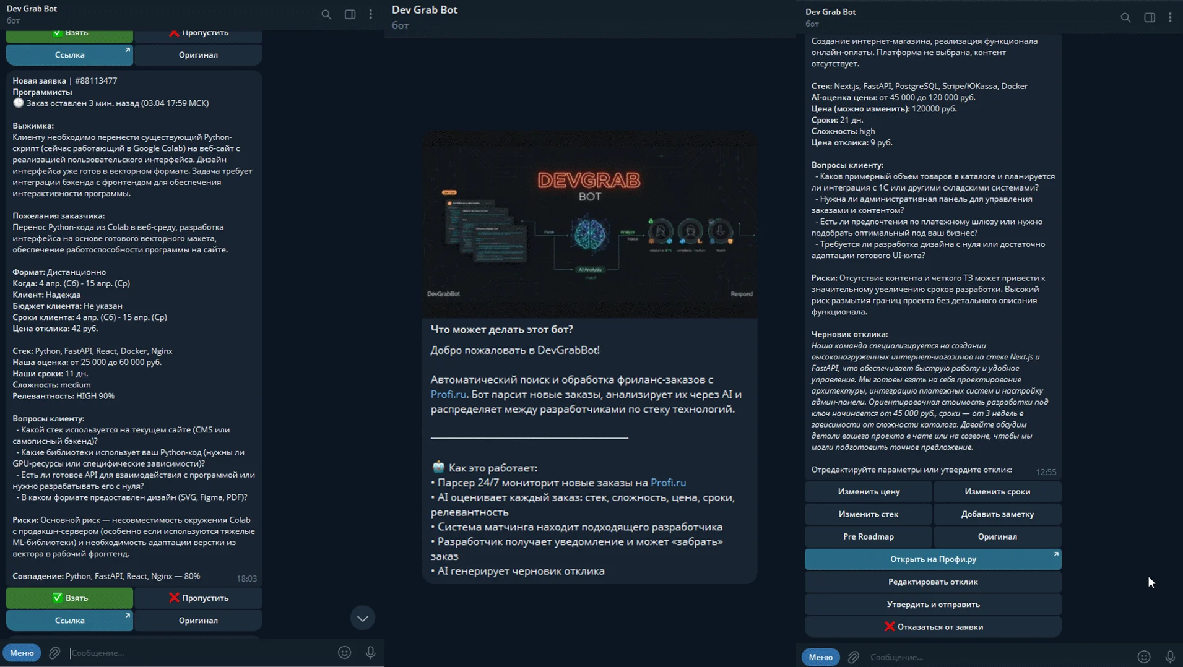Open search in the left Dev Grab Bot chat
Screen dimensions: 1183x667
327,14
